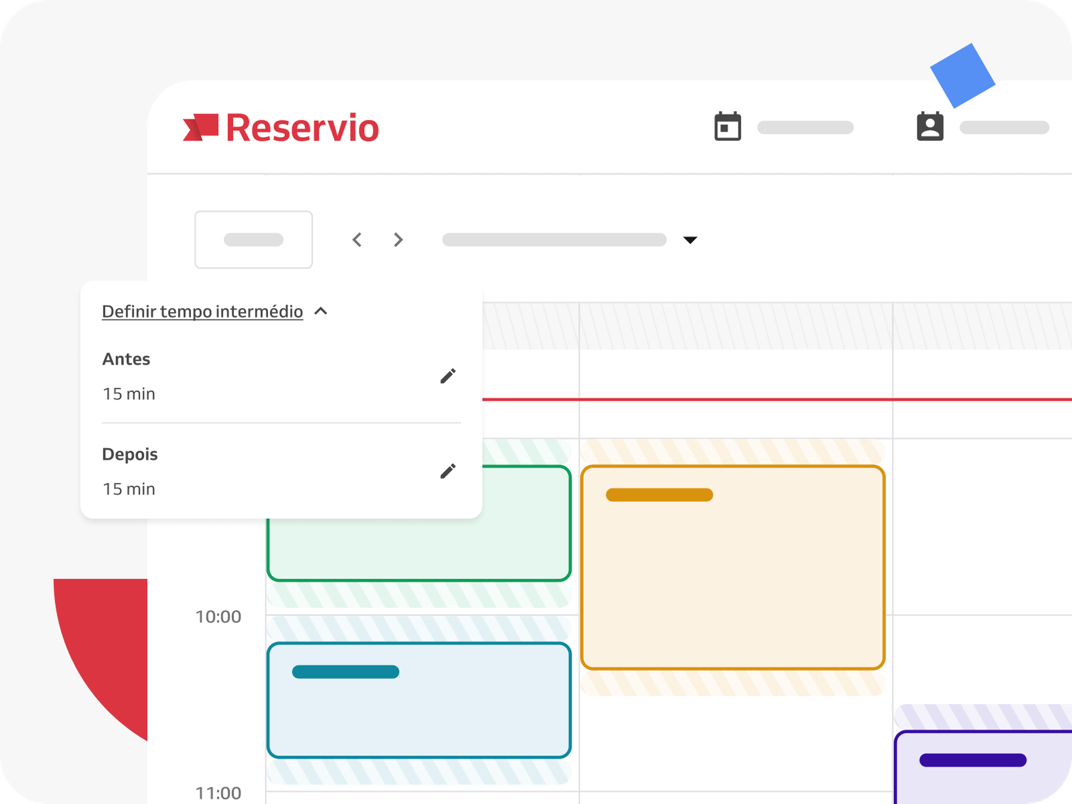Open the calendar view dropdown caret
Image resolution: width=1072 pixels, height=804 pixels.
[x=691, y=240]
